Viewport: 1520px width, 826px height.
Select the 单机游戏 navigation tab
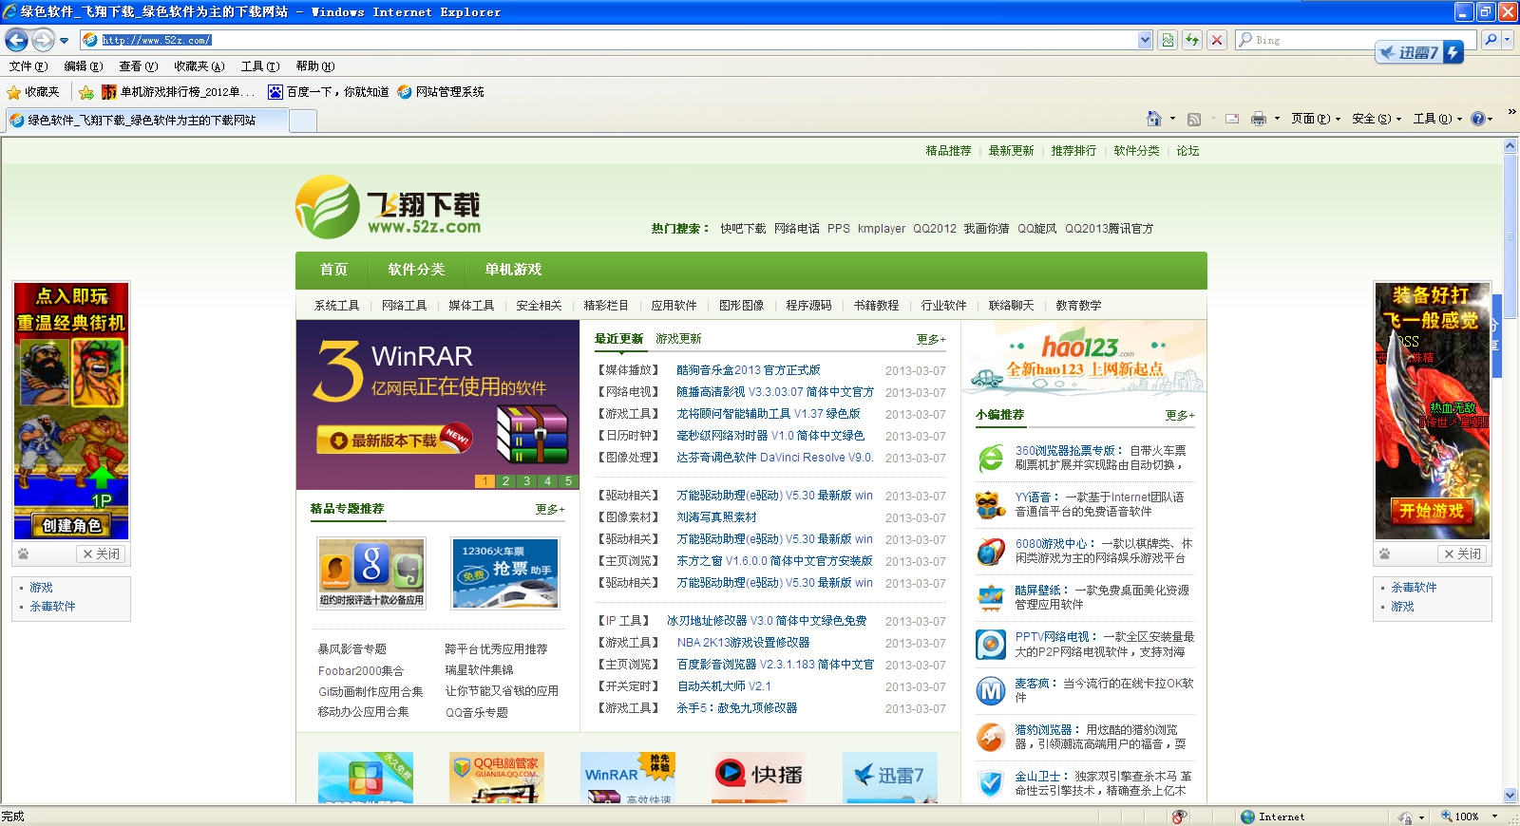pyautogui.click(x=513, y=270)
